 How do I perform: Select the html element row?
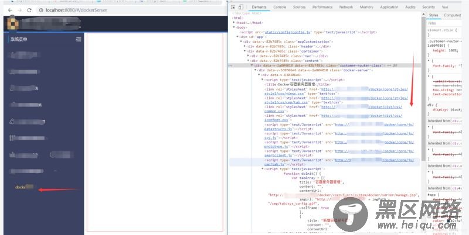[x=238, y=18]
